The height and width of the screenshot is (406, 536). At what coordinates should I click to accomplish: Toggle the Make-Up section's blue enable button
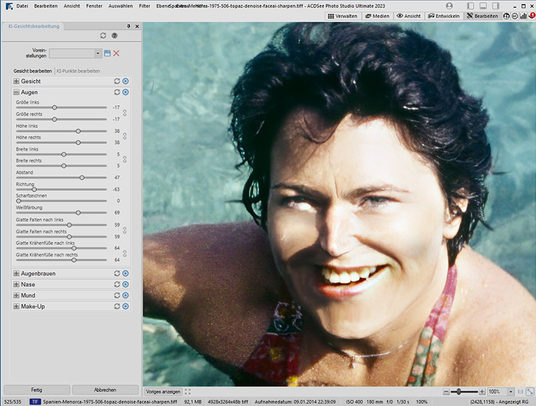pos(125,306)
